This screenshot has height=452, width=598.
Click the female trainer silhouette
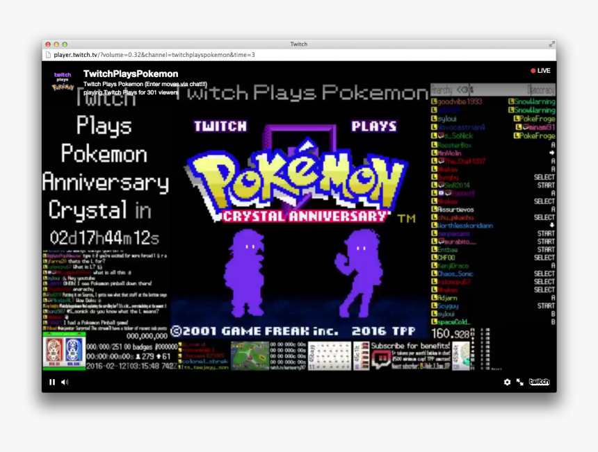tap(359, 273)
